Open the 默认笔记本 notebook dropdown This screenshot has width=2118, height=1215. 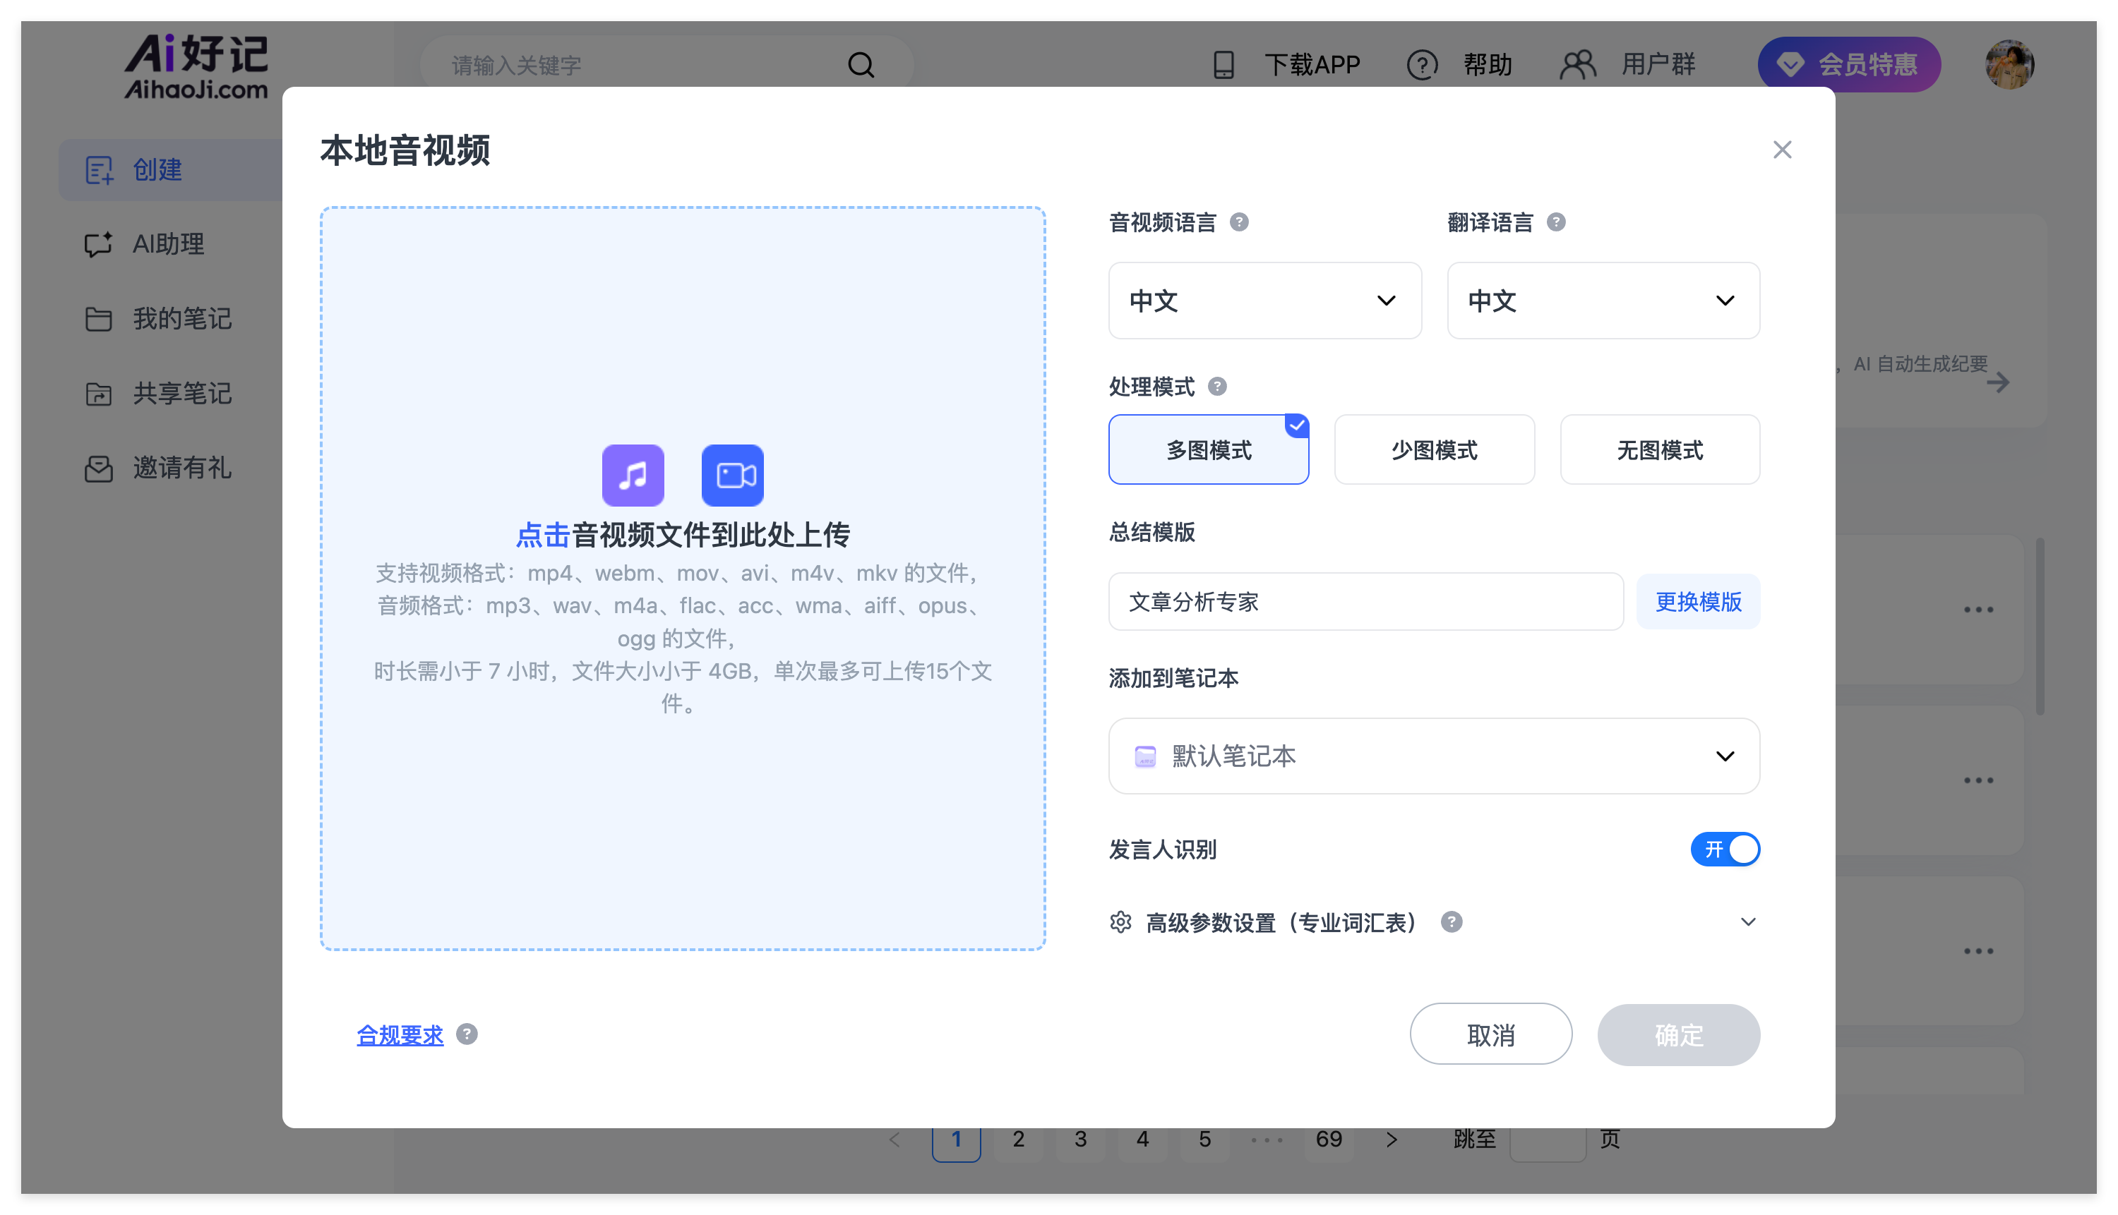pyautogui.click(x=1433, y=756)
